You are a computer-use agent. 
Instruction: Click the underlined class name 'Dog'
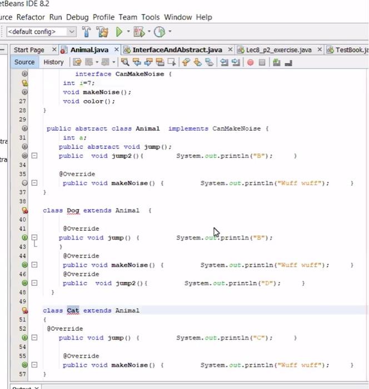tap(73, 211)
